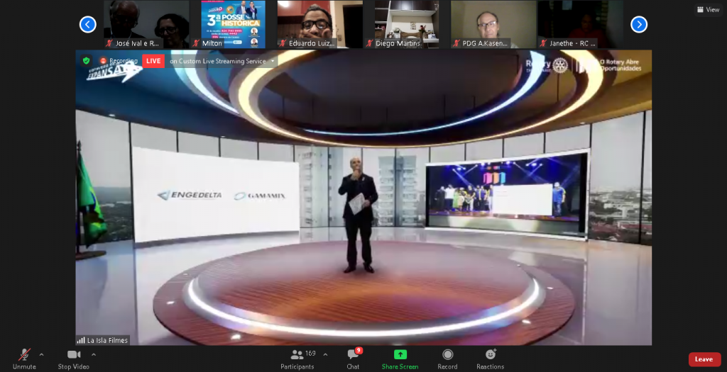This screenshot has height=372, width=727.
Task: Click the red Leave button
Action: point(704,359)
